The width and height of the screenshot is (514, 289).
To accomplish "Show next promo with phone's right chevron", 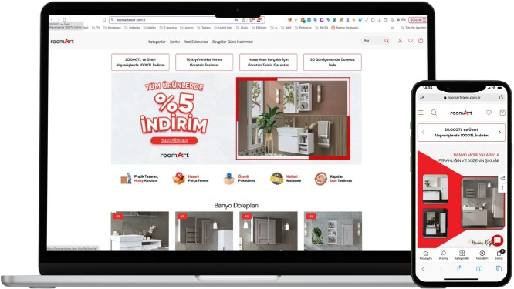I will 499,133.
